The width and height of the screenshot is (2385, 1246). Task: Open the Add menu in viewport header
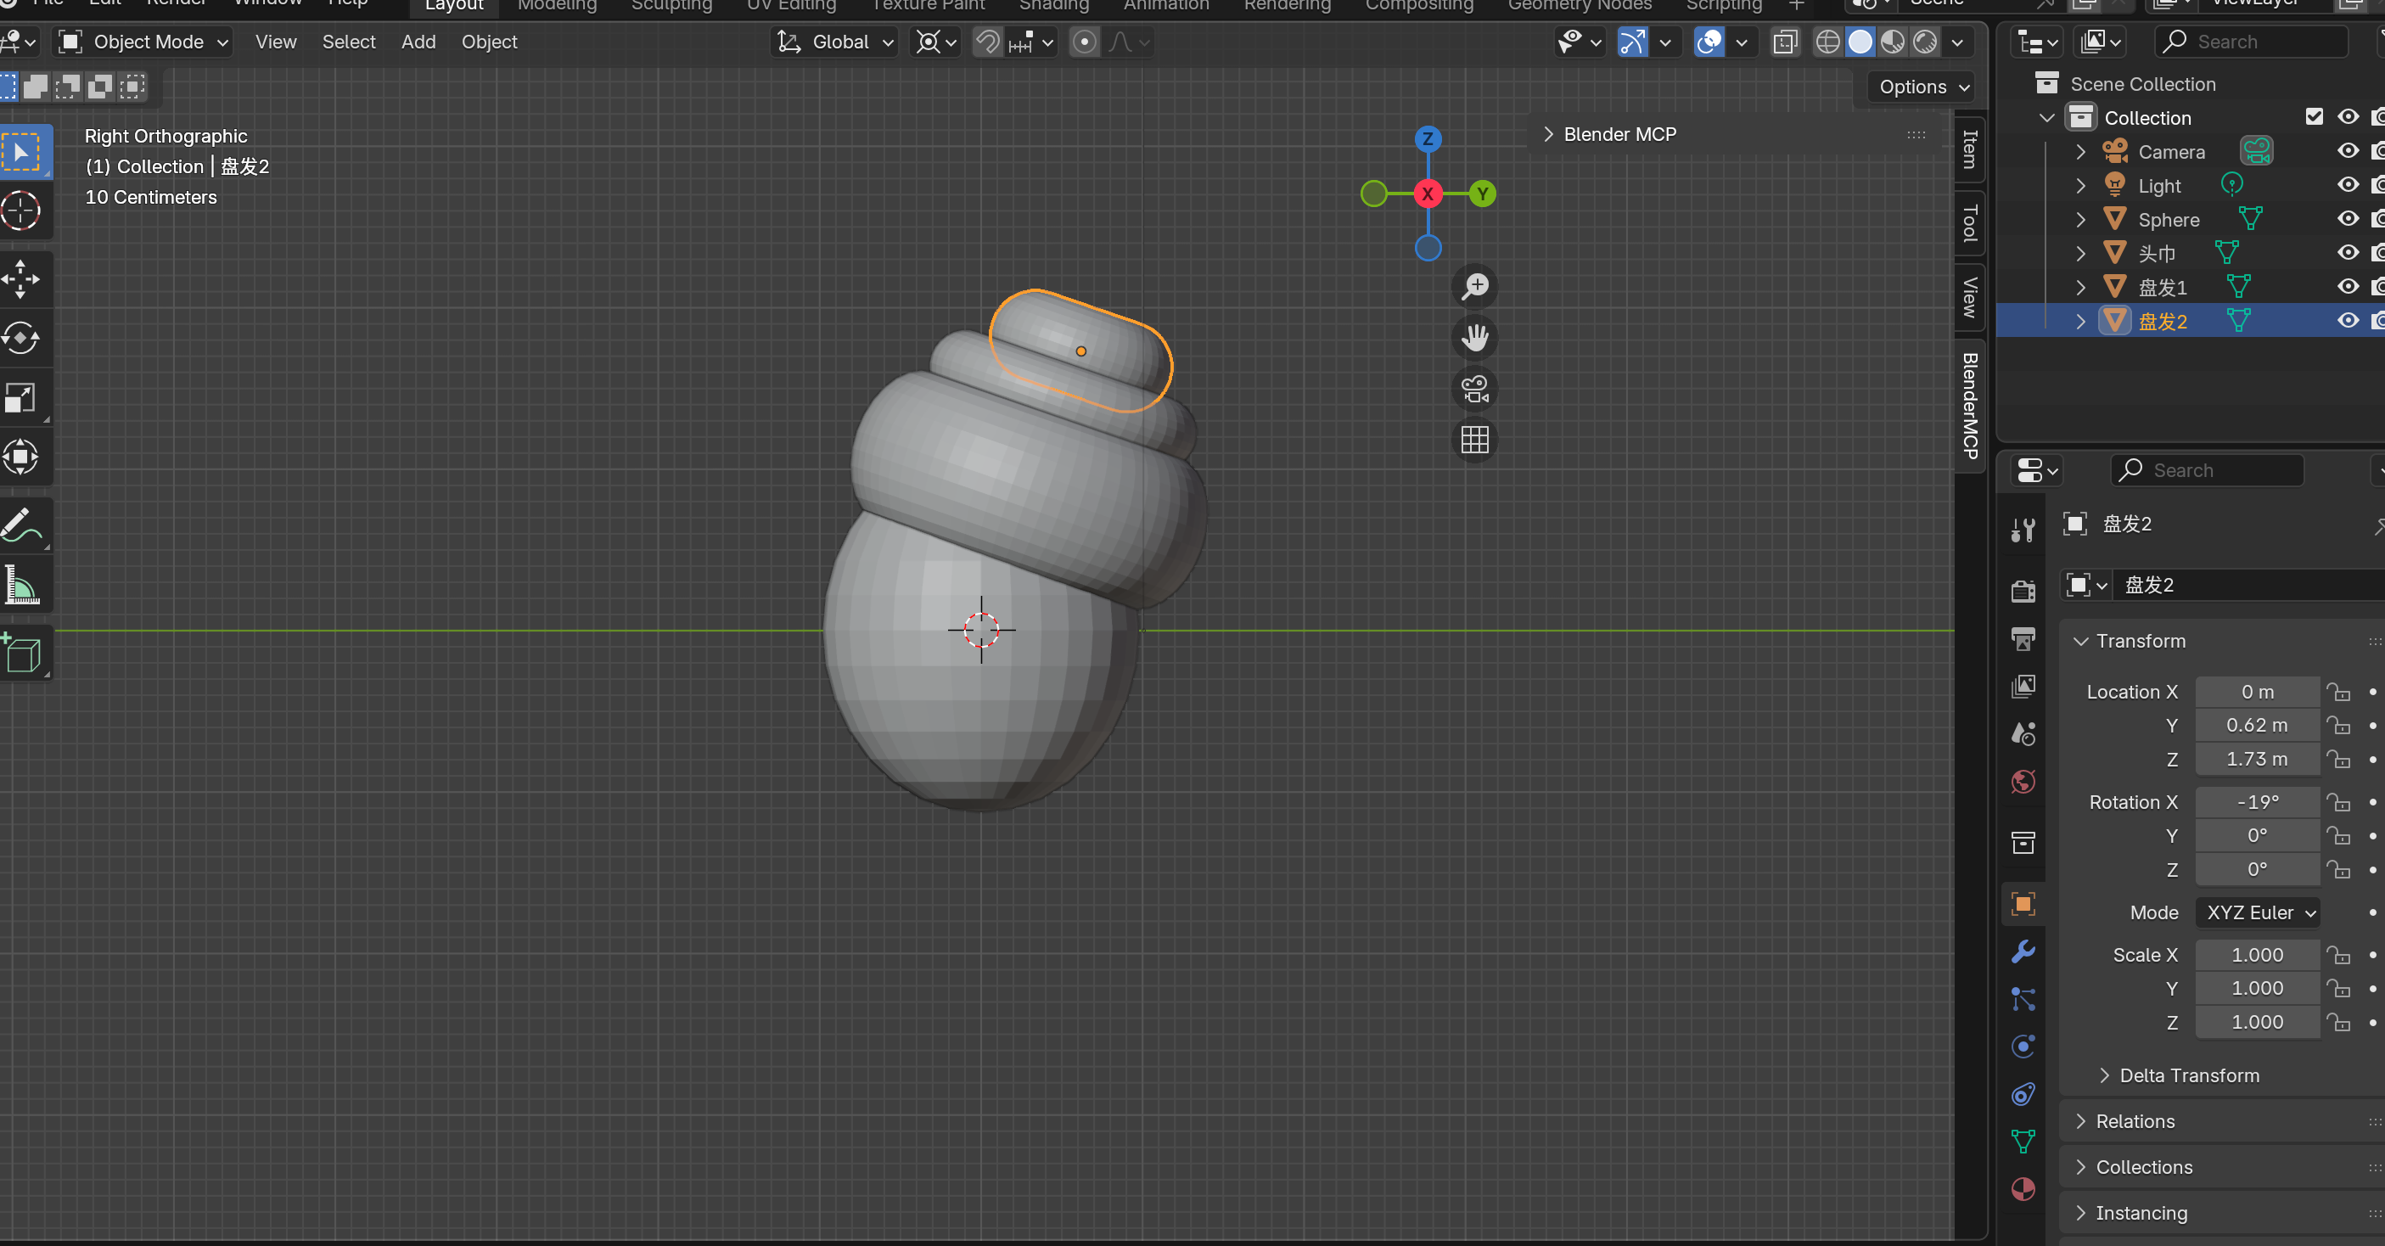pos(418,42)
